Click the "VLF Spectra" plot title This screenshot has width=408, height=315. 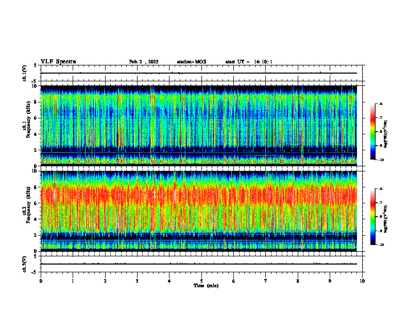[58, 62]
